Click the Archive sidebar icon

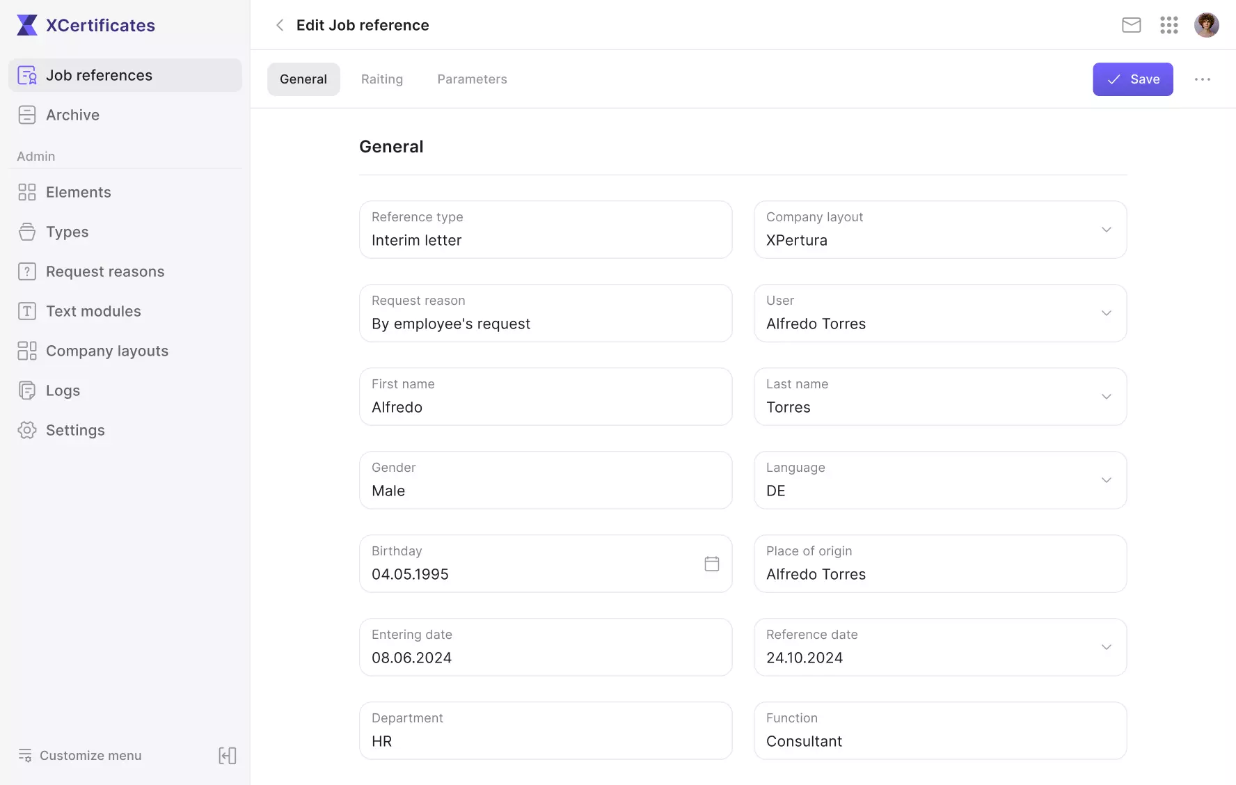tap(27, 115)
